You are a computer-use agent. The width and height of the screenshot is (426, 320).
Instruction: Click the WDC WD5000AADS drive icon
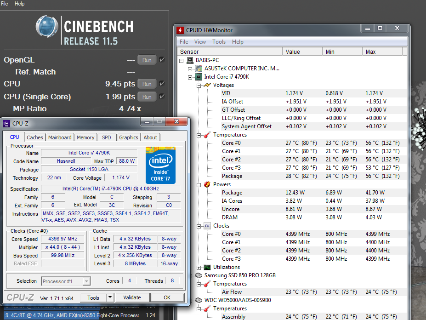pos(199,300)
